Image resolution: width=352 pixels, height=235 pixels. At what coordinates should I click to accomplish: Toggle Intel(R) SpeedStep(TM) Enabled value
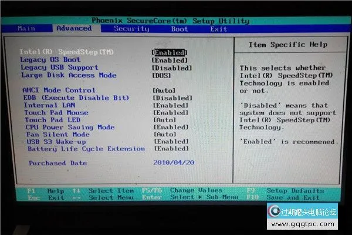click(x=169, y=52)
